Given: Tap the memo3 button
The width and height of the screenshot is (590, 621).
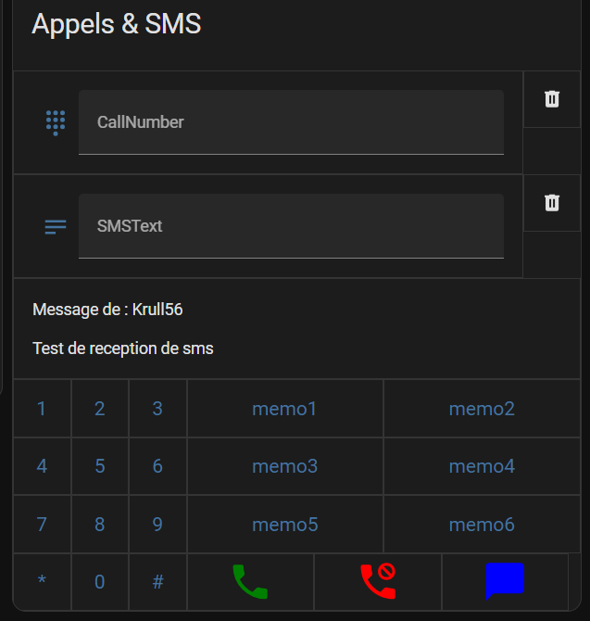Looking at the screenshot, I should (x=285, y=466).
